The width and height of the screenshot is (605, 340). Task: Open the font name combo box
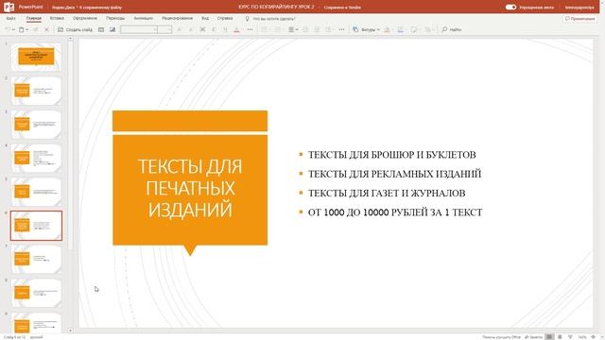pos(139,29)
